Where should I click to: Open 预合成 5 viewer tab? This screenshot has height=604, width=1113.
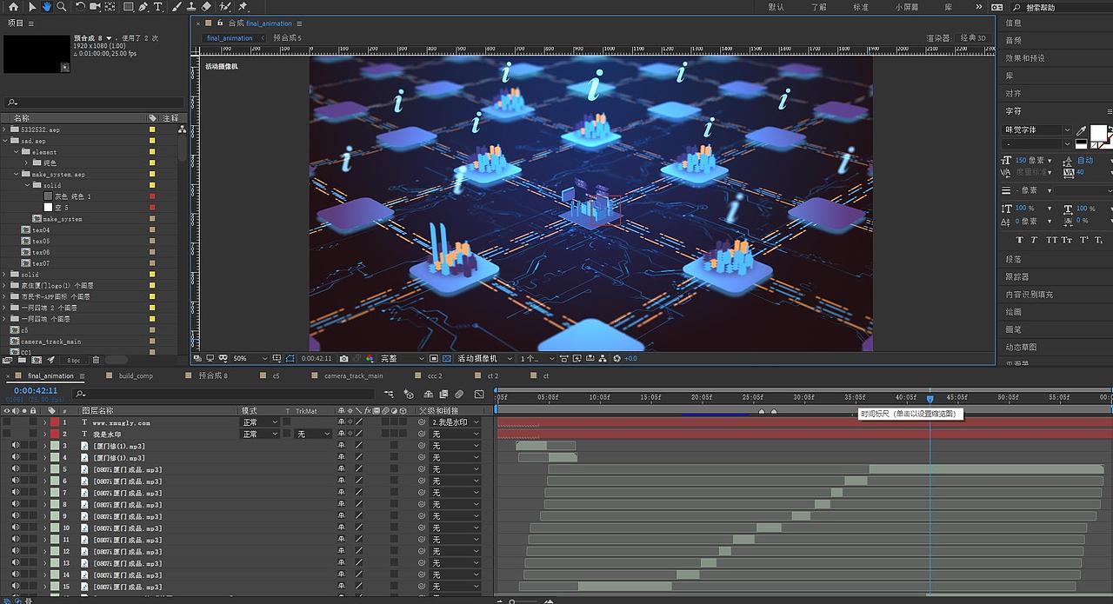pos(287,38)
